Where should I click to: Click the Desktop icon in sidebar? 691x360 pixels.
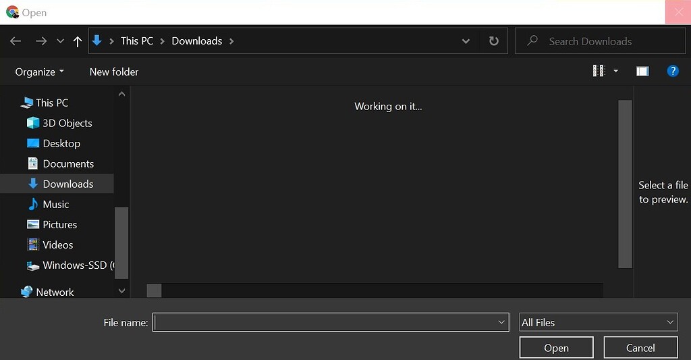[33, 143]
